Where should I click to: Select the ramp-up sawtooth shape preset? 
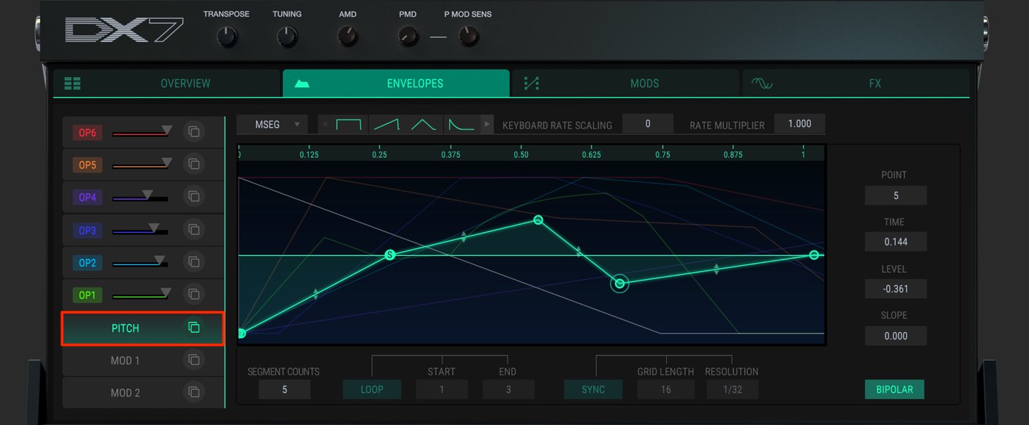tap(386, 125)
